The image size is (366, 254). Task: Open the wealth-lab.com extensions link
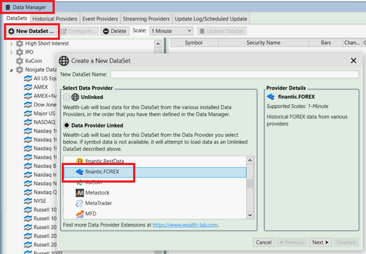pos(185,225)
